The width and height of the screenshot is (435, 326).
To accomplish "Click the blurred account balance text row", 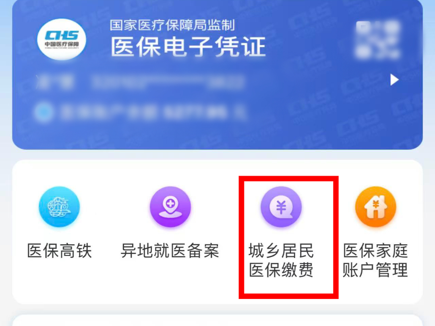I will click(x=153, y=113).
